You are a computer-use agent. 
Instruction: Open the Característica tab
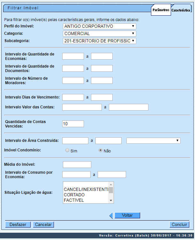coord(181,10)
